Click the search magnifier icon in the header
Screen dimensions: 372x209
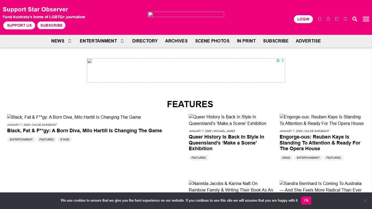(355, 19)
